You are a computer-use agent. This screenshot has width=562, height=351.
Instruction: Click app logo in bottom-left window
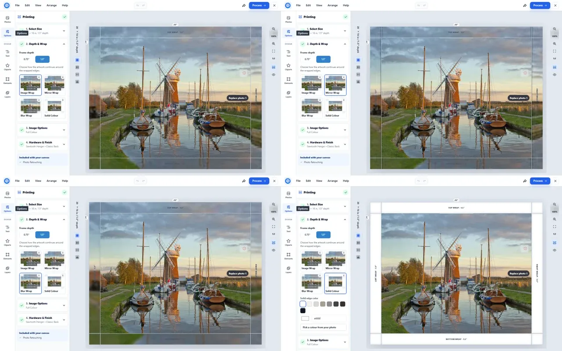pyautogui.click(x=7, y=181)
